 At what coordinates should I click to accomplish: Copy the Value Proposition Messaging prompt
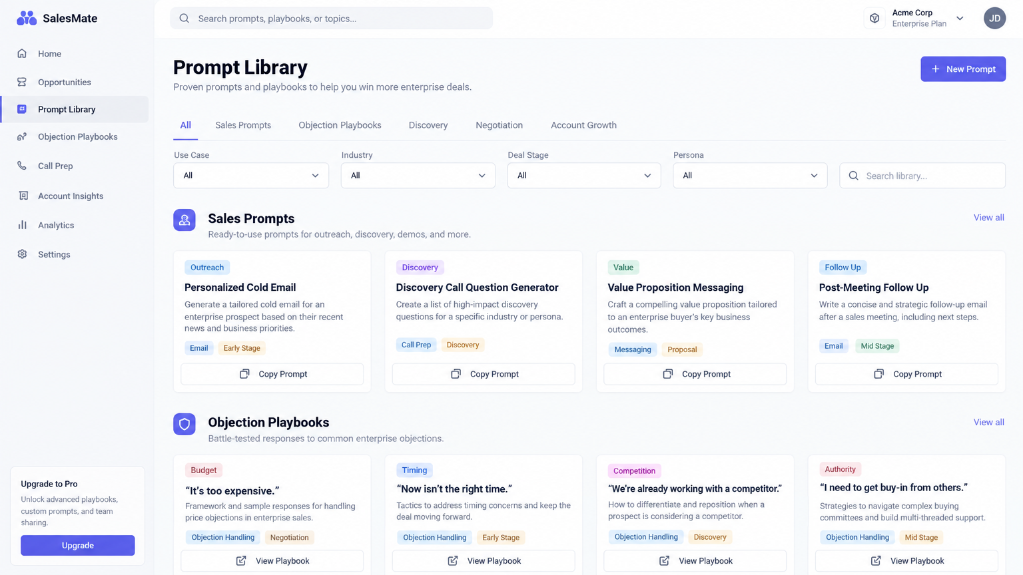click(695, 374)
